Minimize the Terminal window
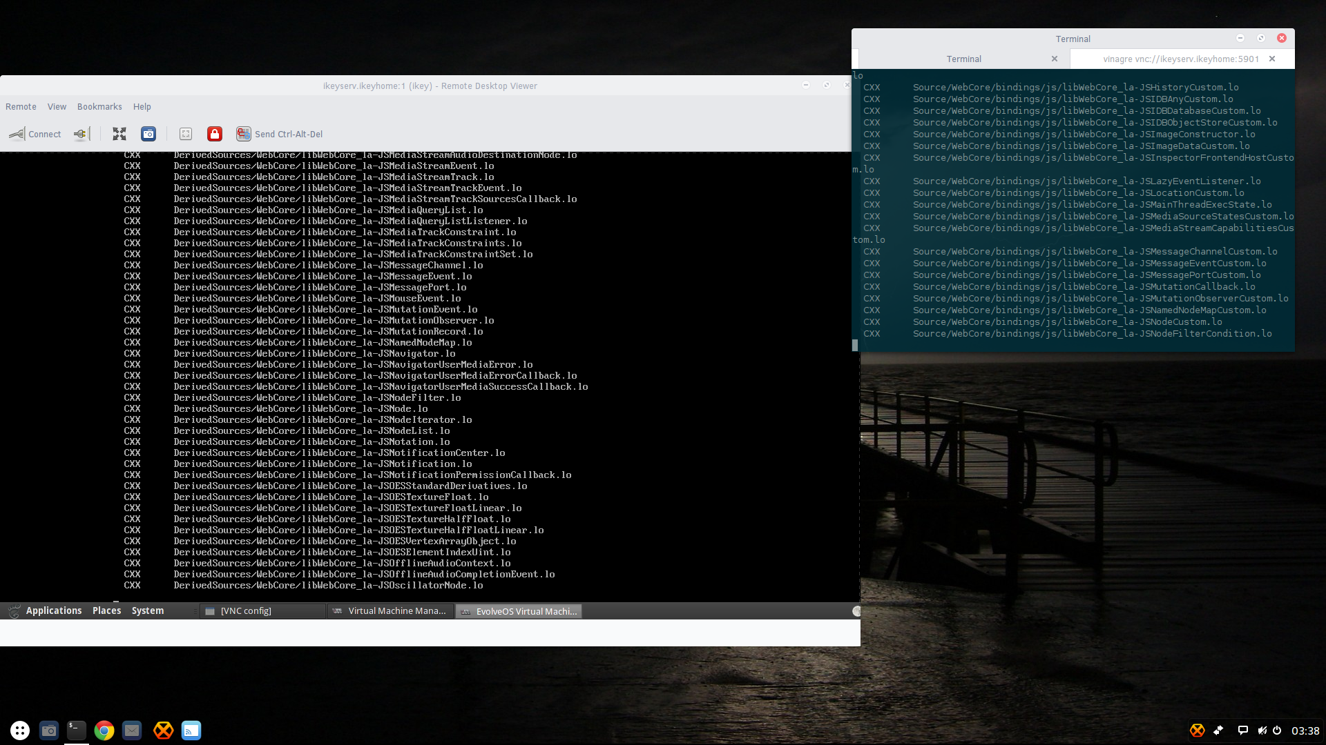1326x745 pixels. pyautogui.click(x=1240, y=38)
